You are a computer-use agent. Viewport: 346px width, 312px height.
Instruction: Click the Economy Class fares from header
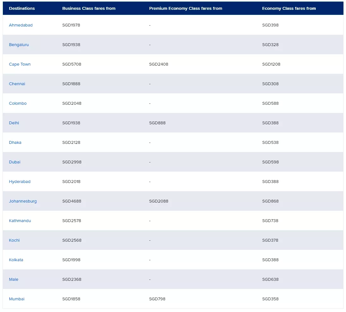point(289,9)
